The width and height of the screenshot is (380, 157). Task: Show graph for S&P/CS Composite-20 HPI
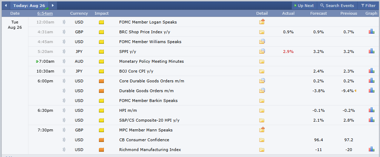coord(371,120)
